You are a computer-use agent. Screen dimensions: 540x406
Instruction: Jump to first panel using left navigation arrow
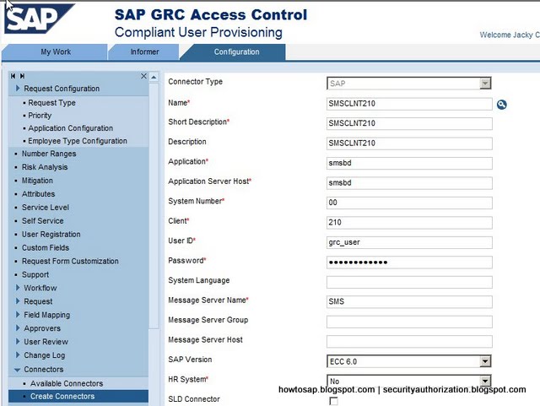[x=13, y=76]
